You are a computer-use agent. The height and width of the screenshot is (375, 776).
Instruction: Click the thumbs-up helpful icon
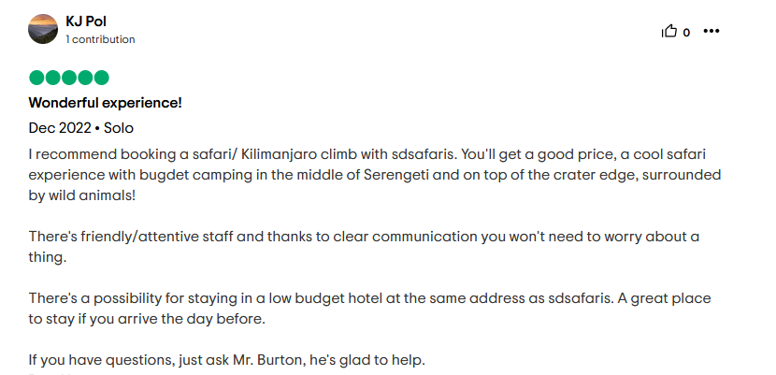669,32
